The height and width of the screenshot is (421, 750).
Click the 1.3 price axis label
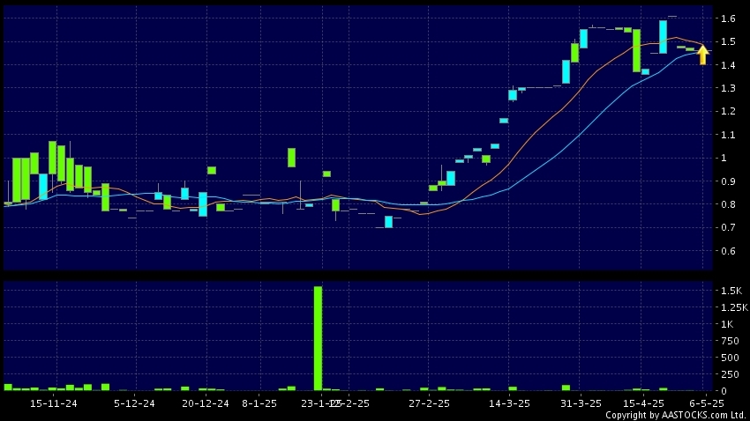coord(728,88)
